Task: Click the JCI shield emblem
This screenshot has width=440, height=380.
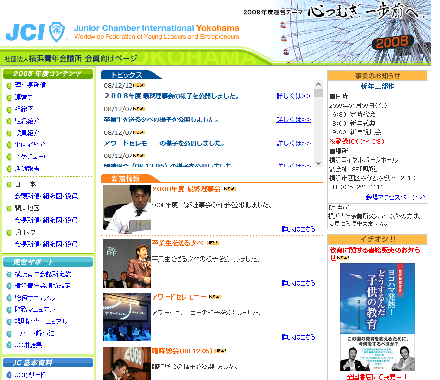Action: (x=57, y=32)
